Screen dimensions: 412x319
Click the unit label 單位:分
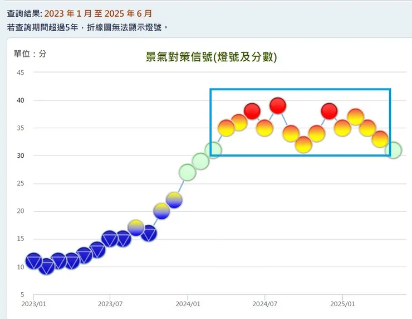point(30,54)
